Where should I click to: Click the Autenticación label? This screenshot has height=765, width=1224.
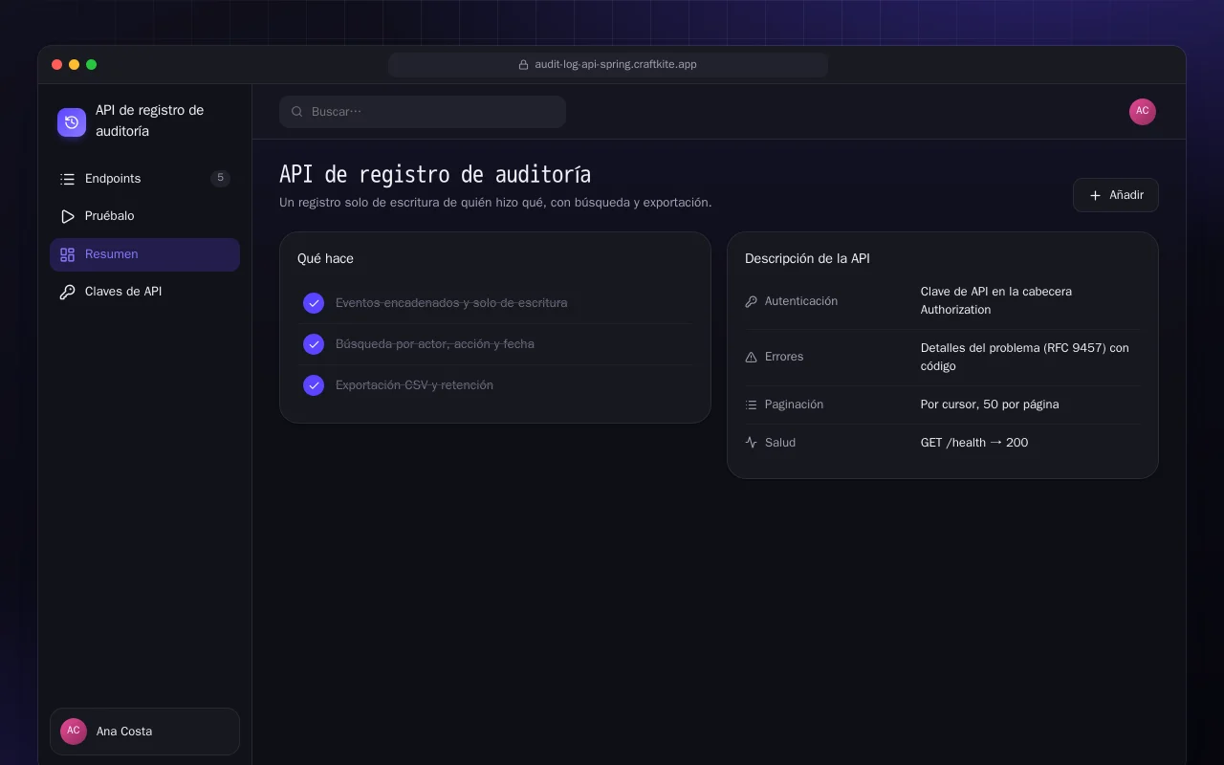pyautogui.click(x=801, y=301)
